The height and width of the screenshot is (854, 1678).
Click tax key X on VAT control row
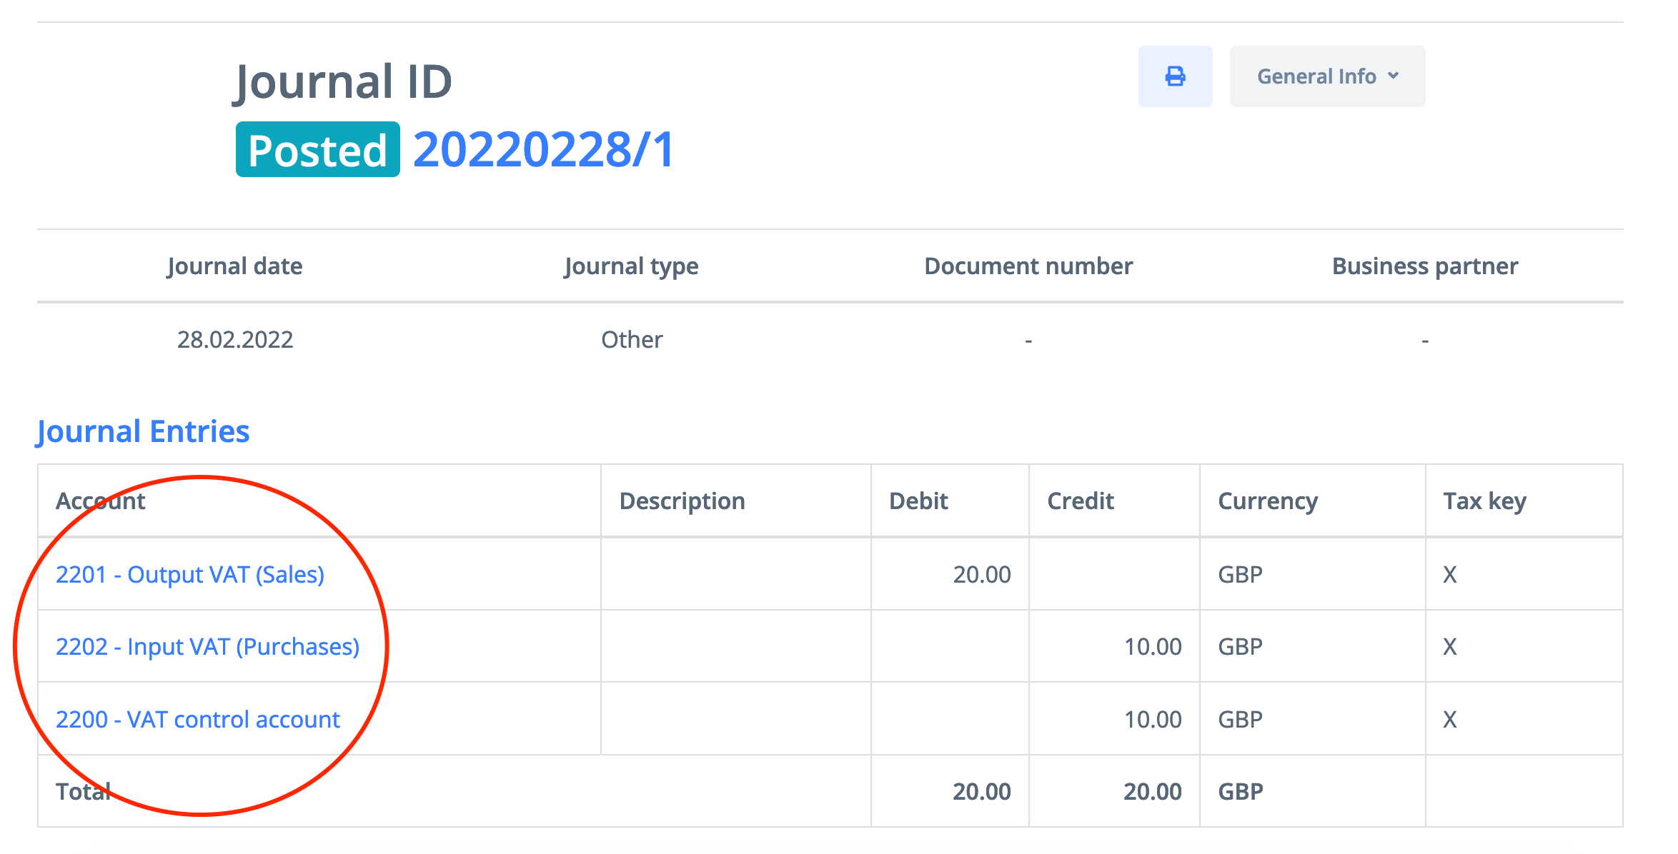1449,719
